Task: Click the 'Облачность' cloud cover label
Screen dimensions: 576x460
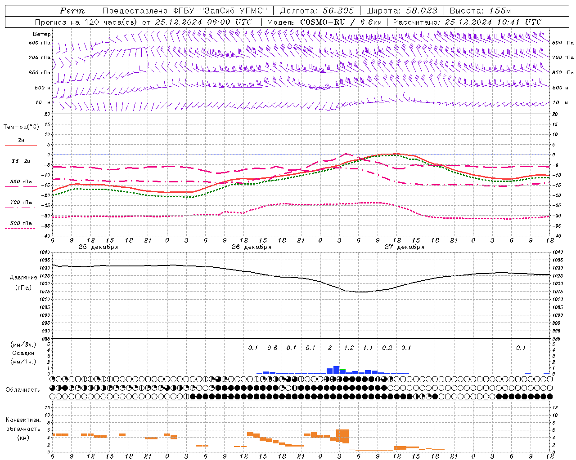Action: 23,390
